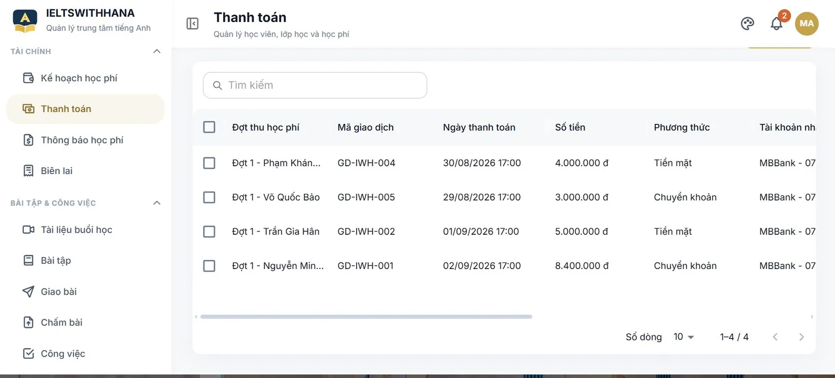Click the Chấm bài upload icon
835x378 pixels.
tap(28, 323)
